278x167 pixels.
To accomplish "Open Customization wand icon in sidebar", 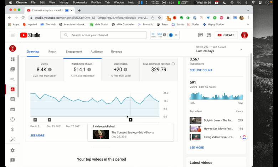I will coord(12,140).
